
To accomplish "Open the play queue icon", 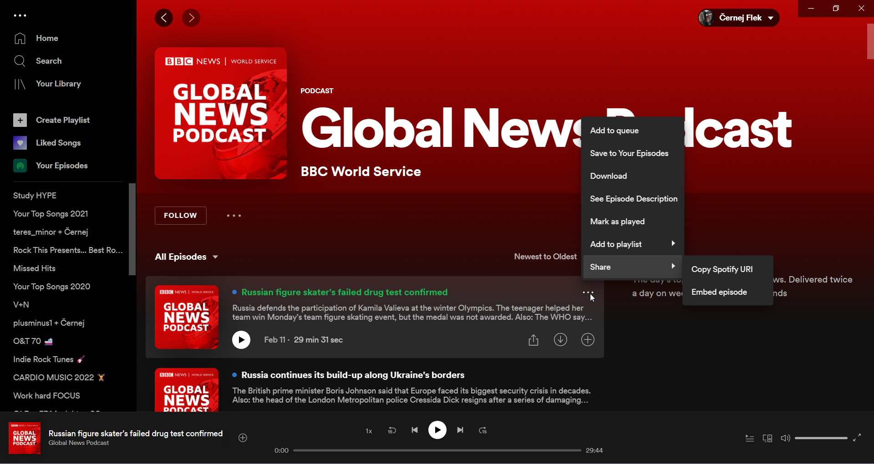I will coord(749,438).
